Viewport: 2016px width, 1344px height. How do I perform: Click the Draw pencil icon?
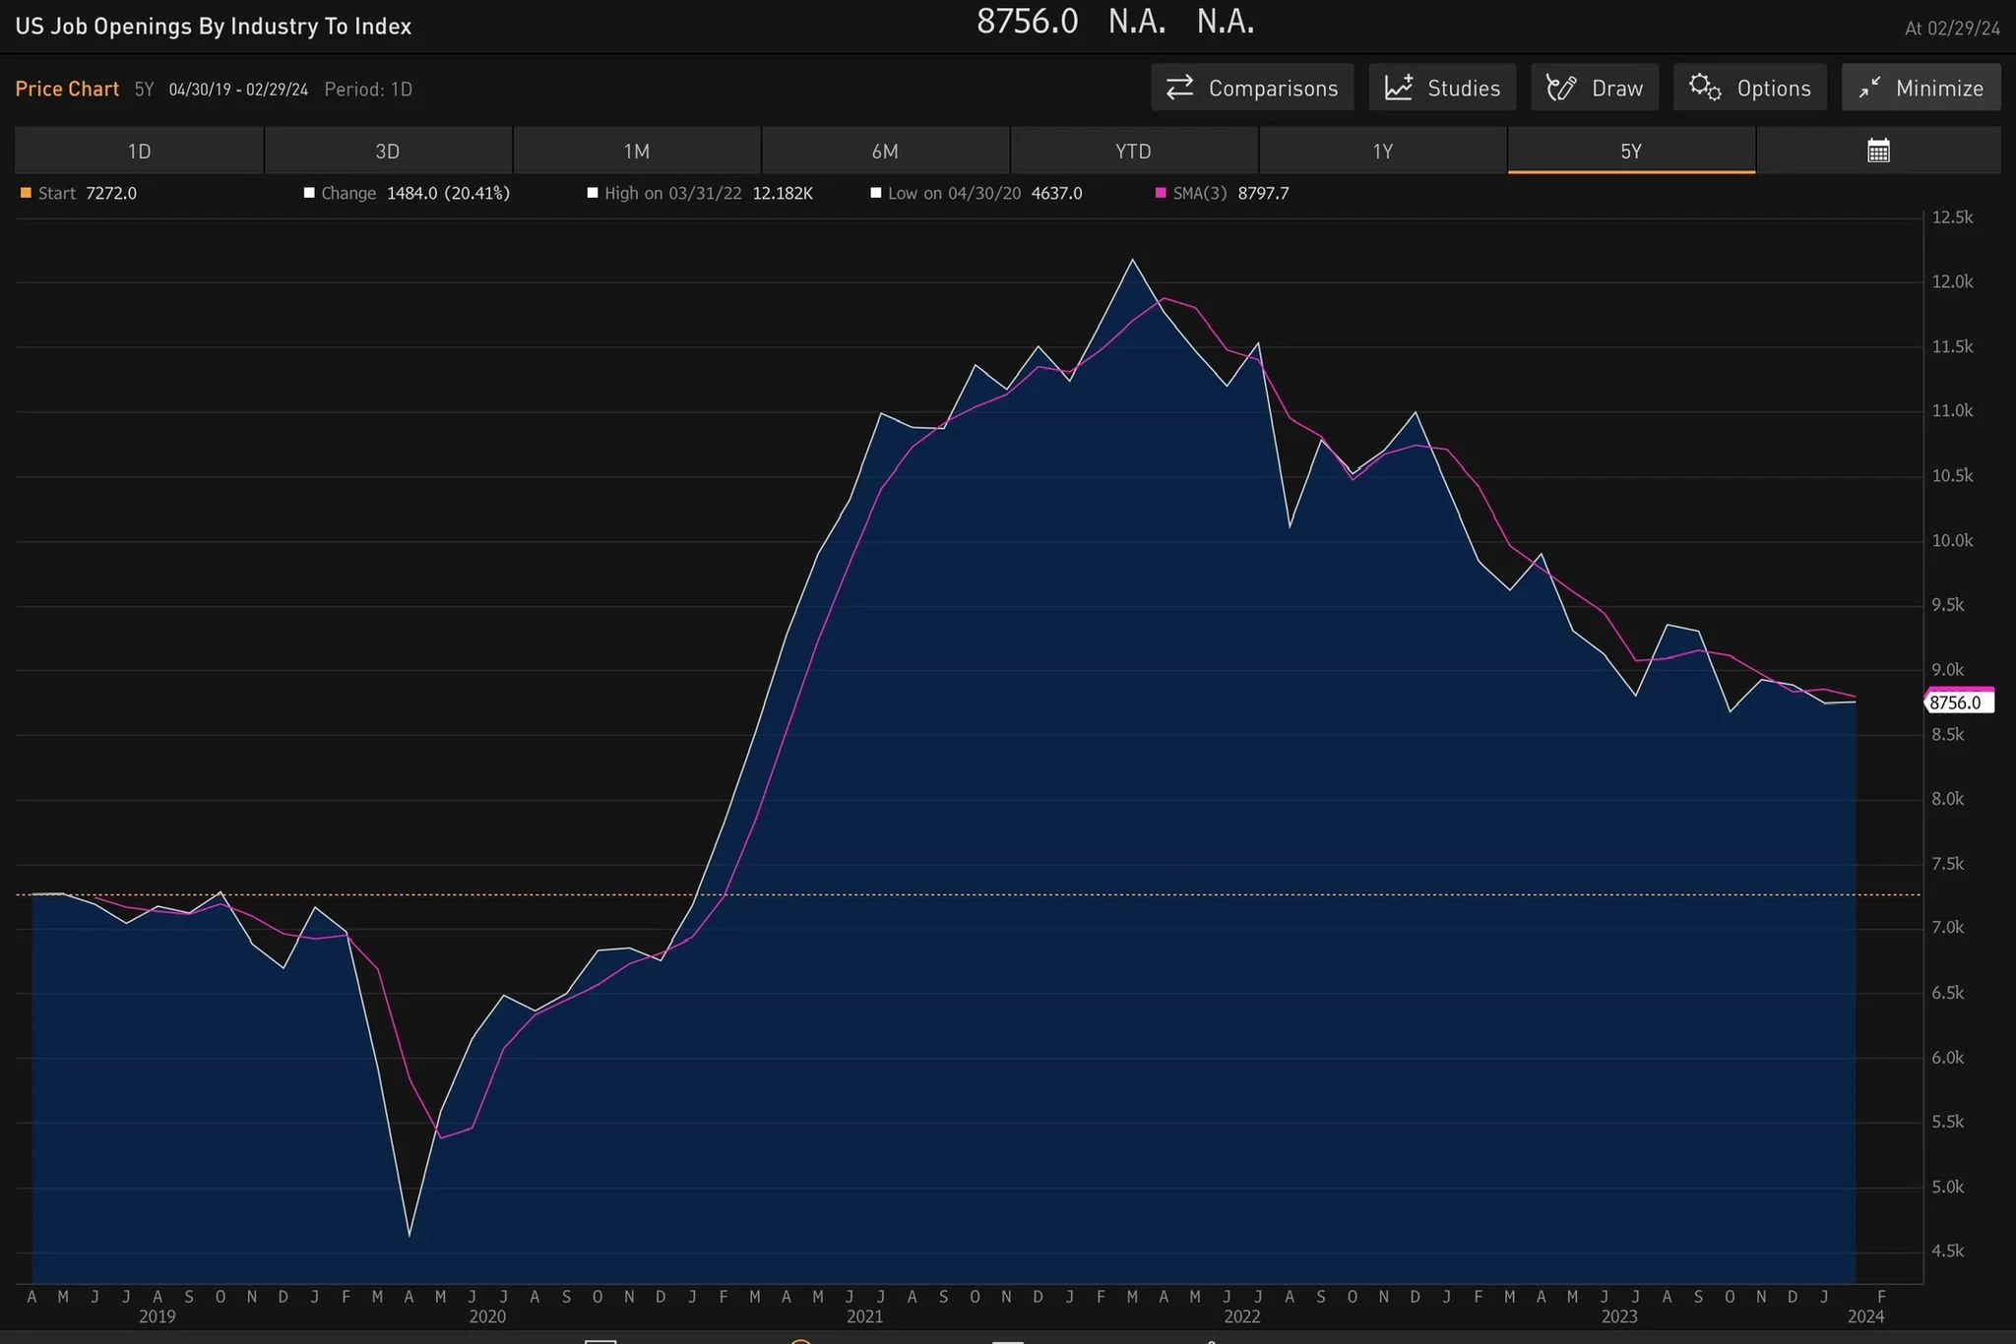pos(1561,88)
